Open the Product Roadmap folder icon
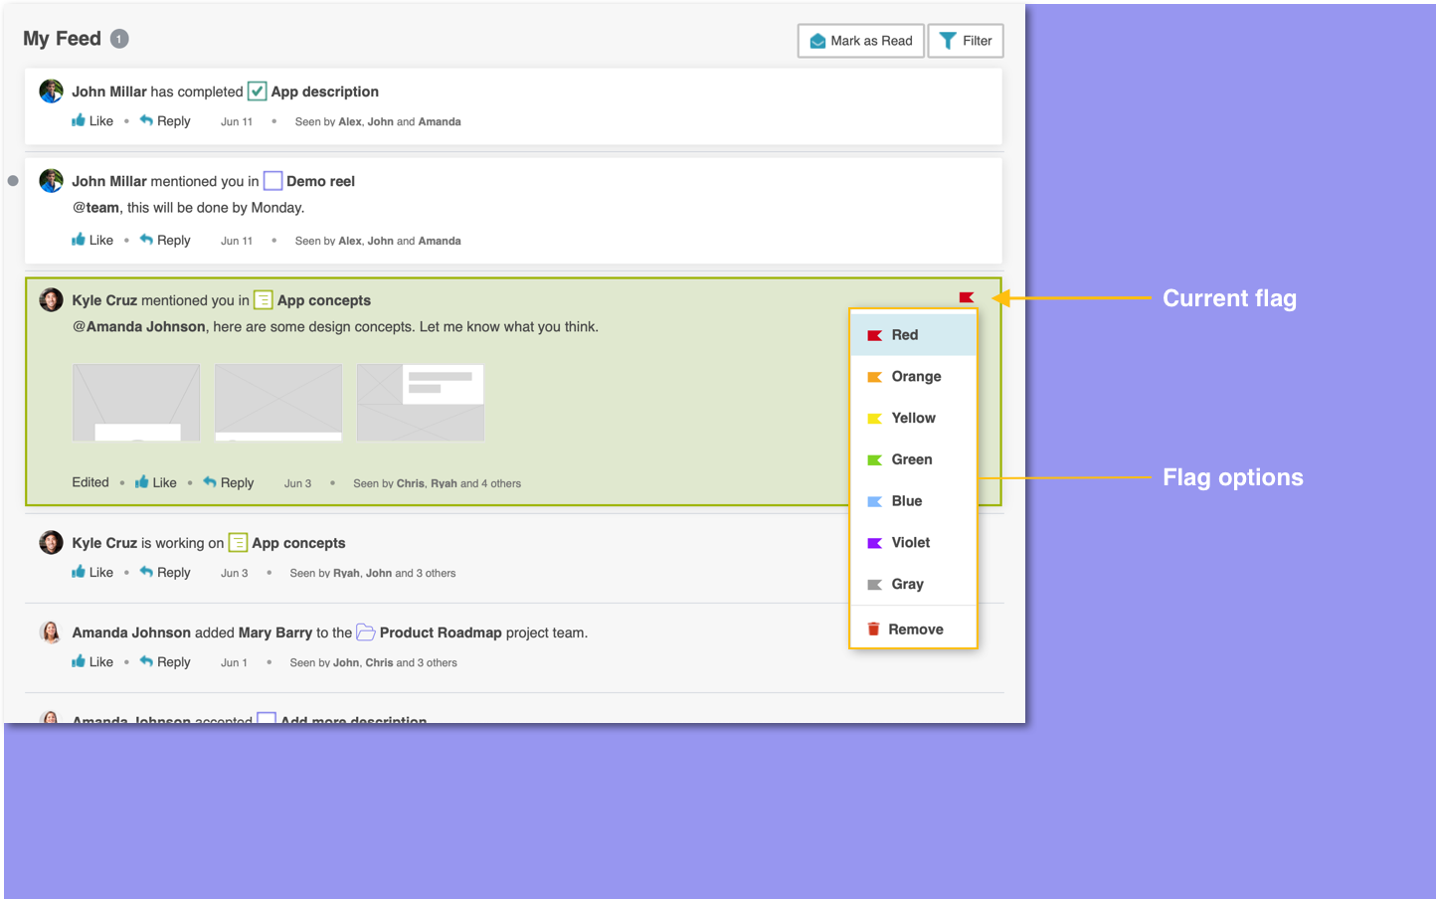Viewport: 1436px width, 899px height. (x=366, y=632)
